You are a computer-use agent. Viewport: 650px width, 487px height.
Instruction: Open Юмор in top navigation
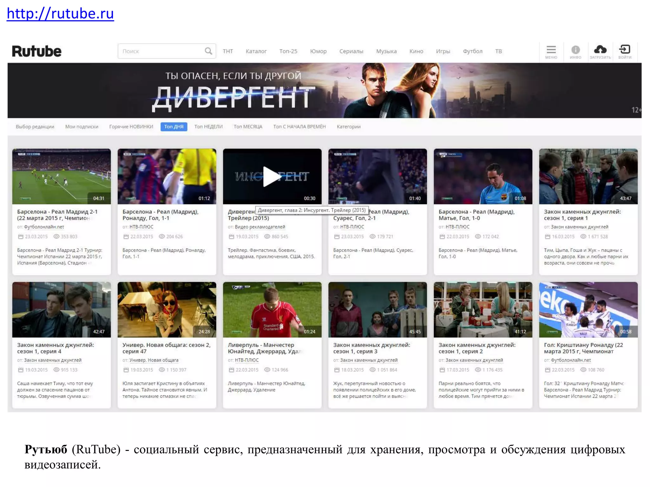coord(318,51)
